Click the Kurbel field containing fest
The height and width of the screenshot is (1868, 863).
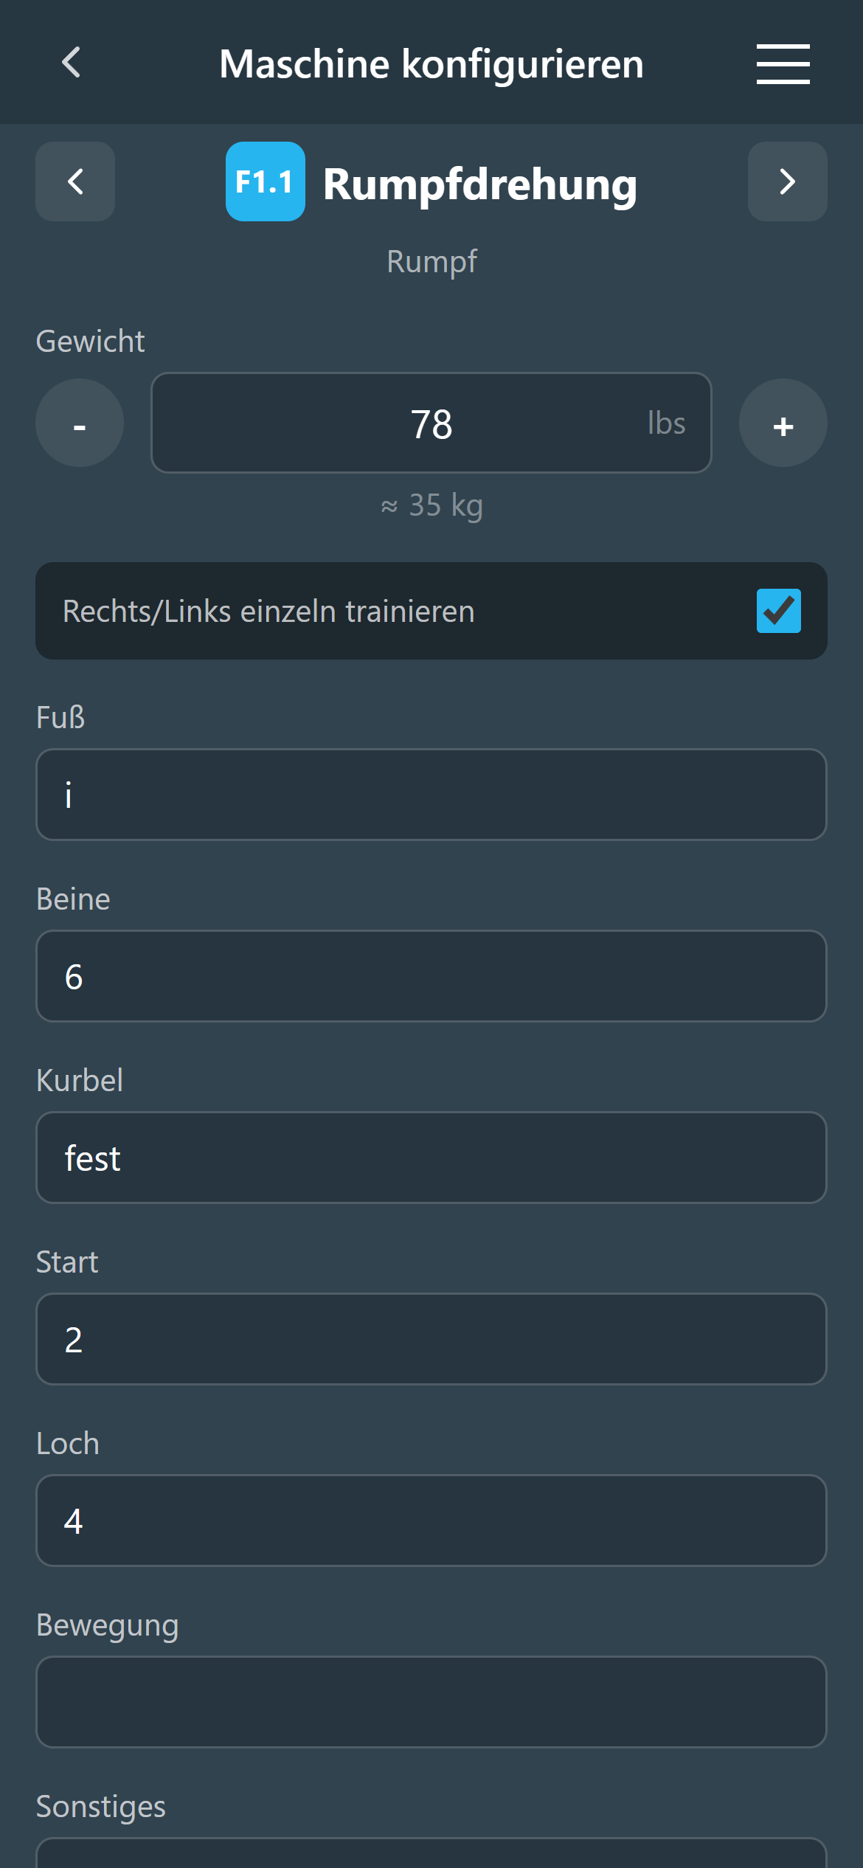(x=431, y=1158)
